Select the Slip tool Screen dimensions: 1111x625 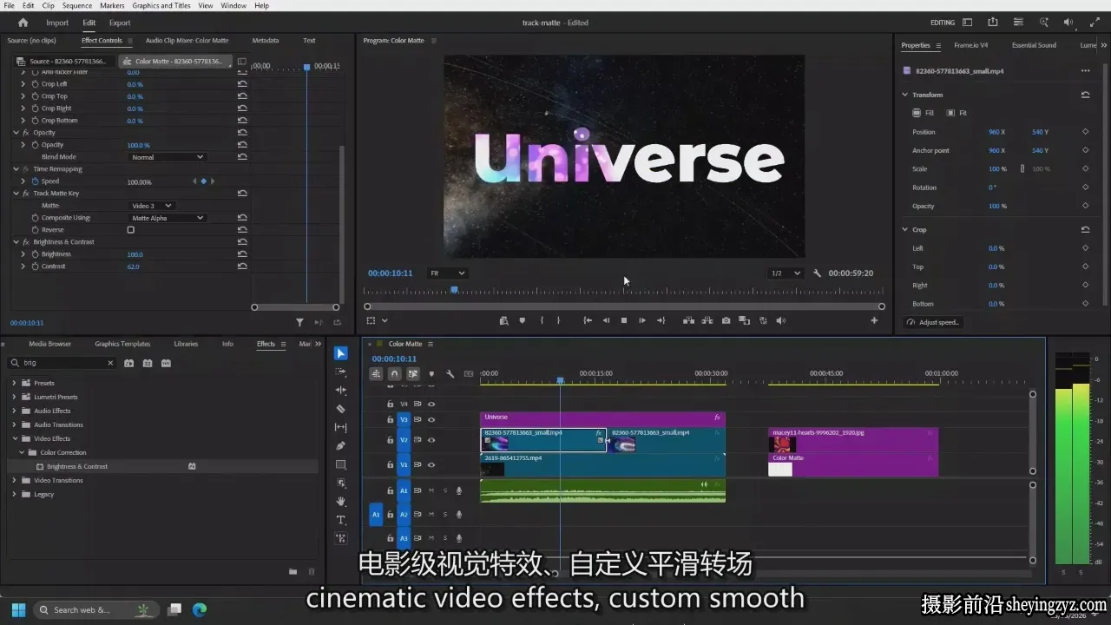click(x=341, y=427)
